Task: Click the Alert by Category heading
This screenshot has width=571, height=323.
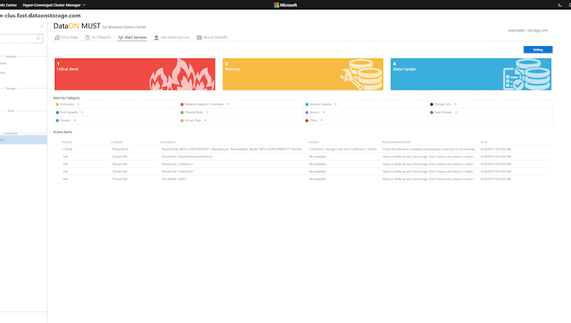Action: tap(67, 98)
